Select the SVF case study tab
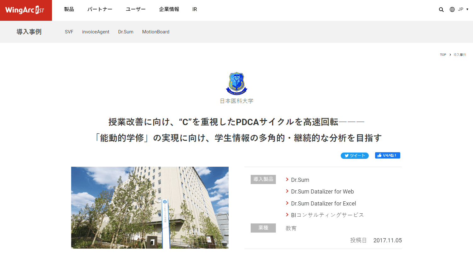 69,32
